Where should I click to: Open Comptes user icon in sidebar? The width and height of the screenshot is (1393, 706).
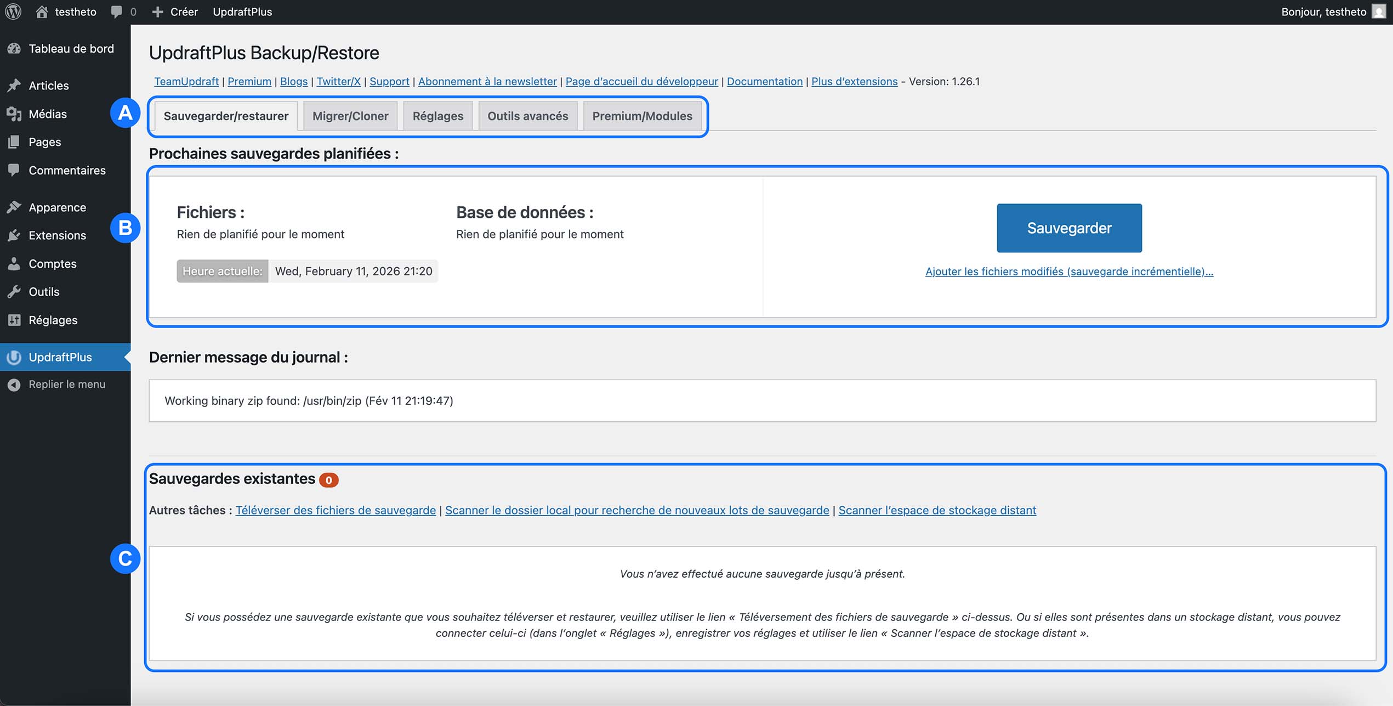pos(14,263)
